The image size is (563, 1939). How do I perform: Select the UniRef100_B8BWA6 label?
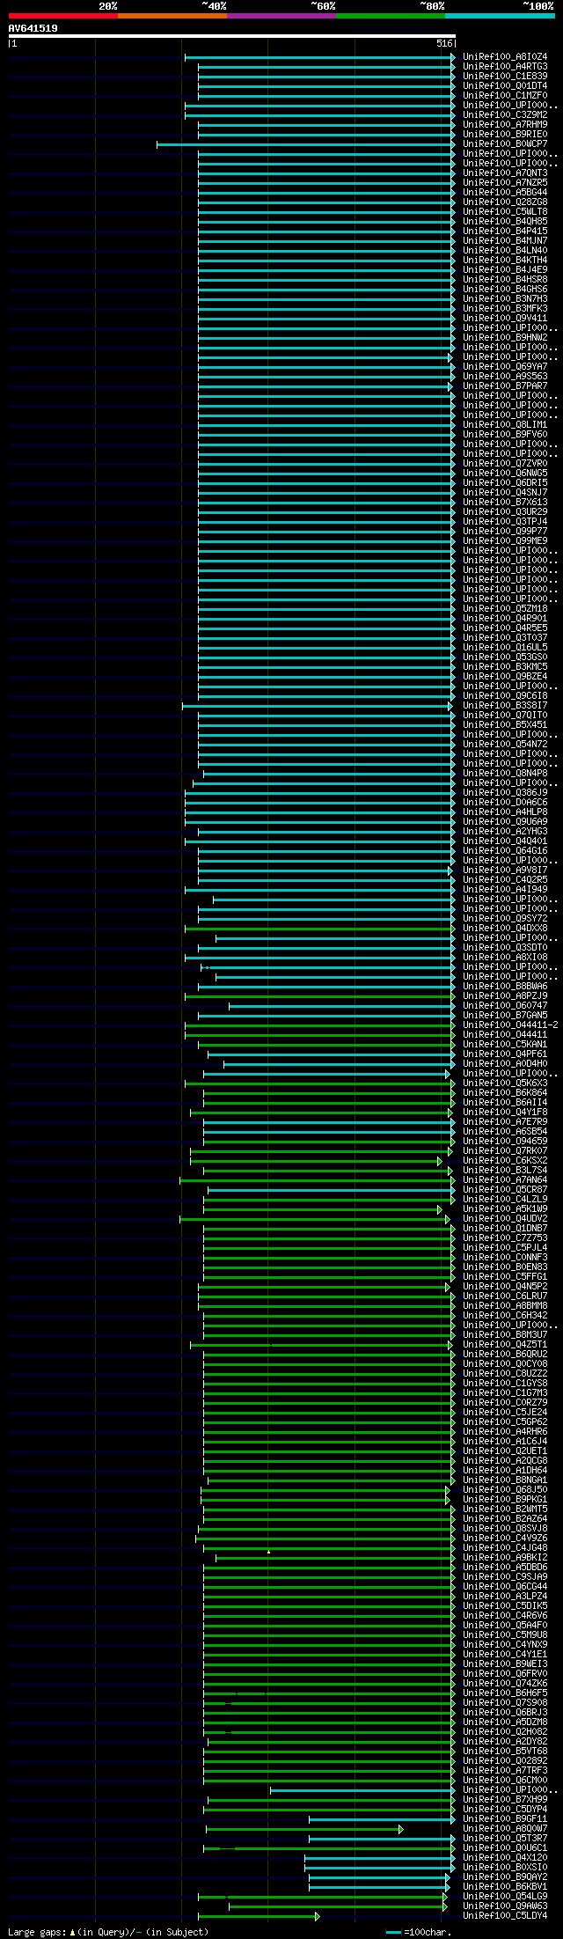click(505, 986)
